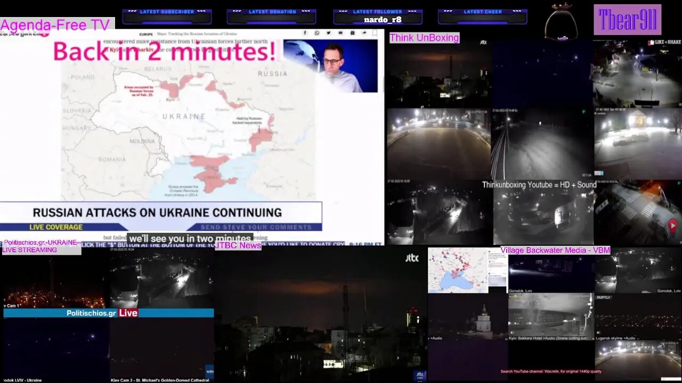Click the red play icon on the crosswalk camera feed
The width and height of the screenshot is (682, 383).
coord(672,226)
